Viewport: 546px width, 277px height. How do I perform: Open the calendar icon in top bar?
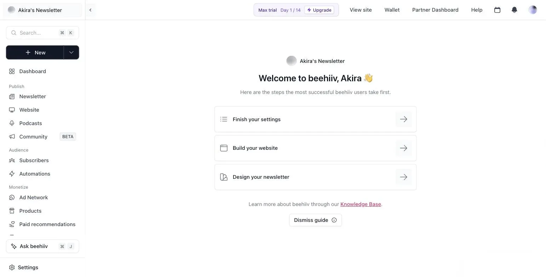click(497, 10)
